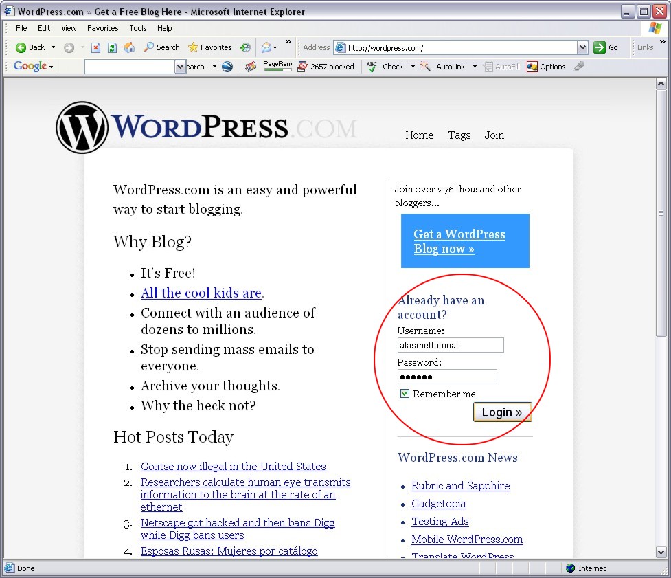Open All the cool kids are link
The width and height of the screenshot is (671, 578).
pos(201,293)
